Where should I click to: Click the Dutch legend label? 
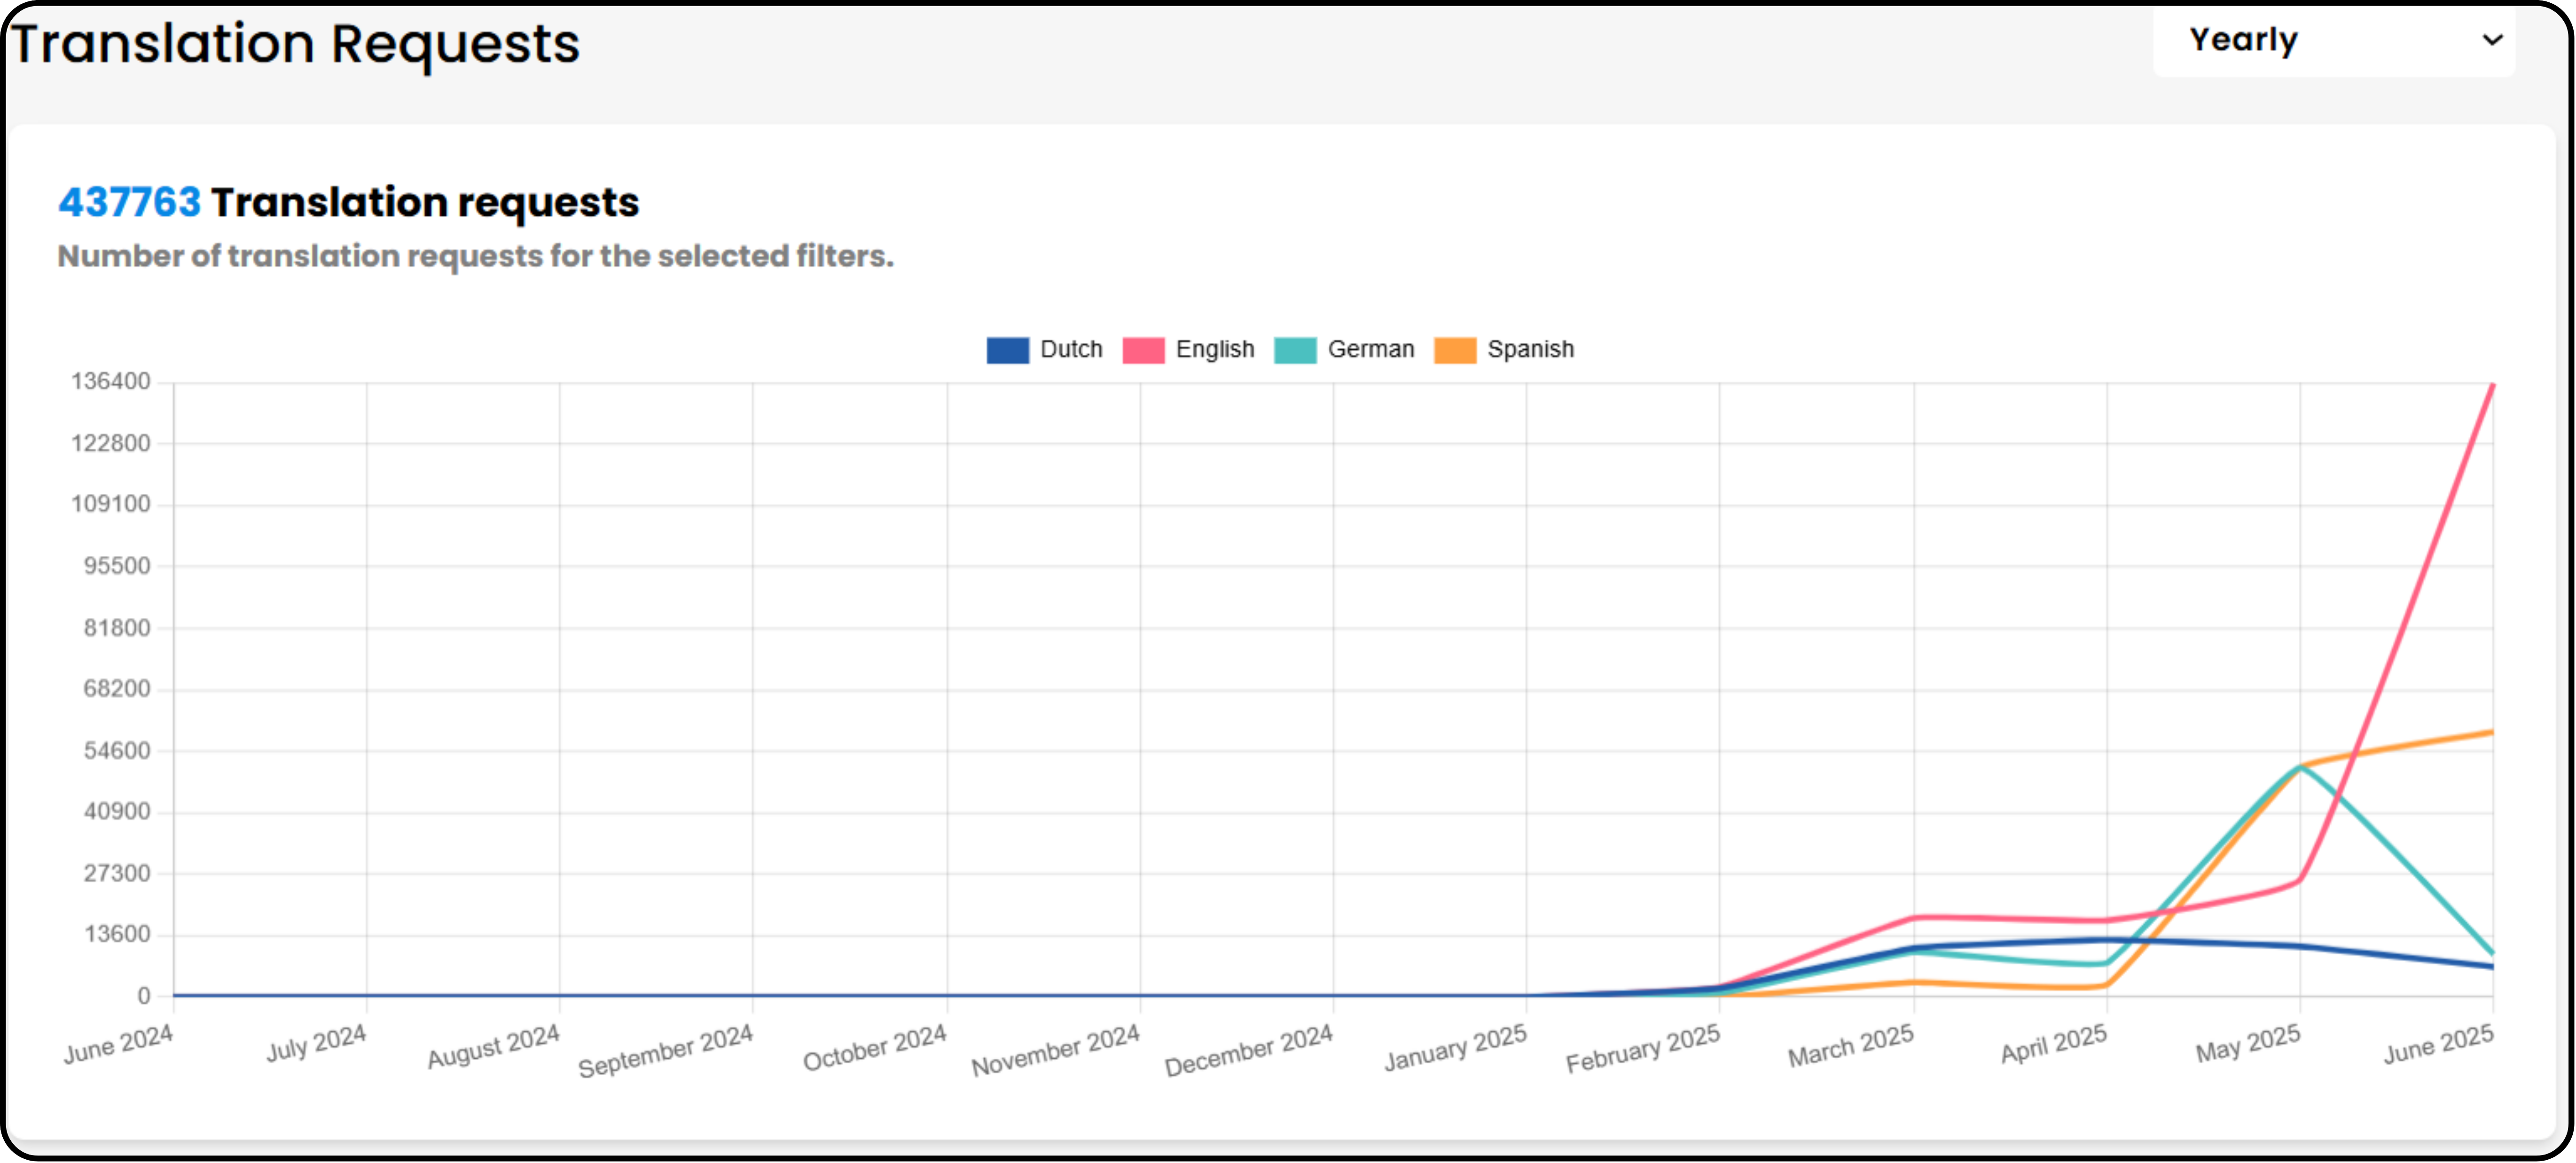pyautogui.click(x=1071, y=349)
